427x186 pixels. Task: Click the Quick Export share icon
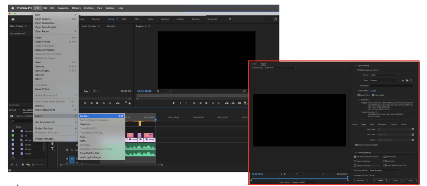pos(275,19)
